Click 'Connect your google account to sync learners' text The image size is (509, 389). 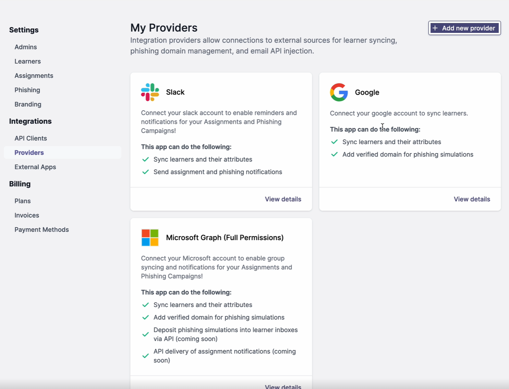pos(399,113)
